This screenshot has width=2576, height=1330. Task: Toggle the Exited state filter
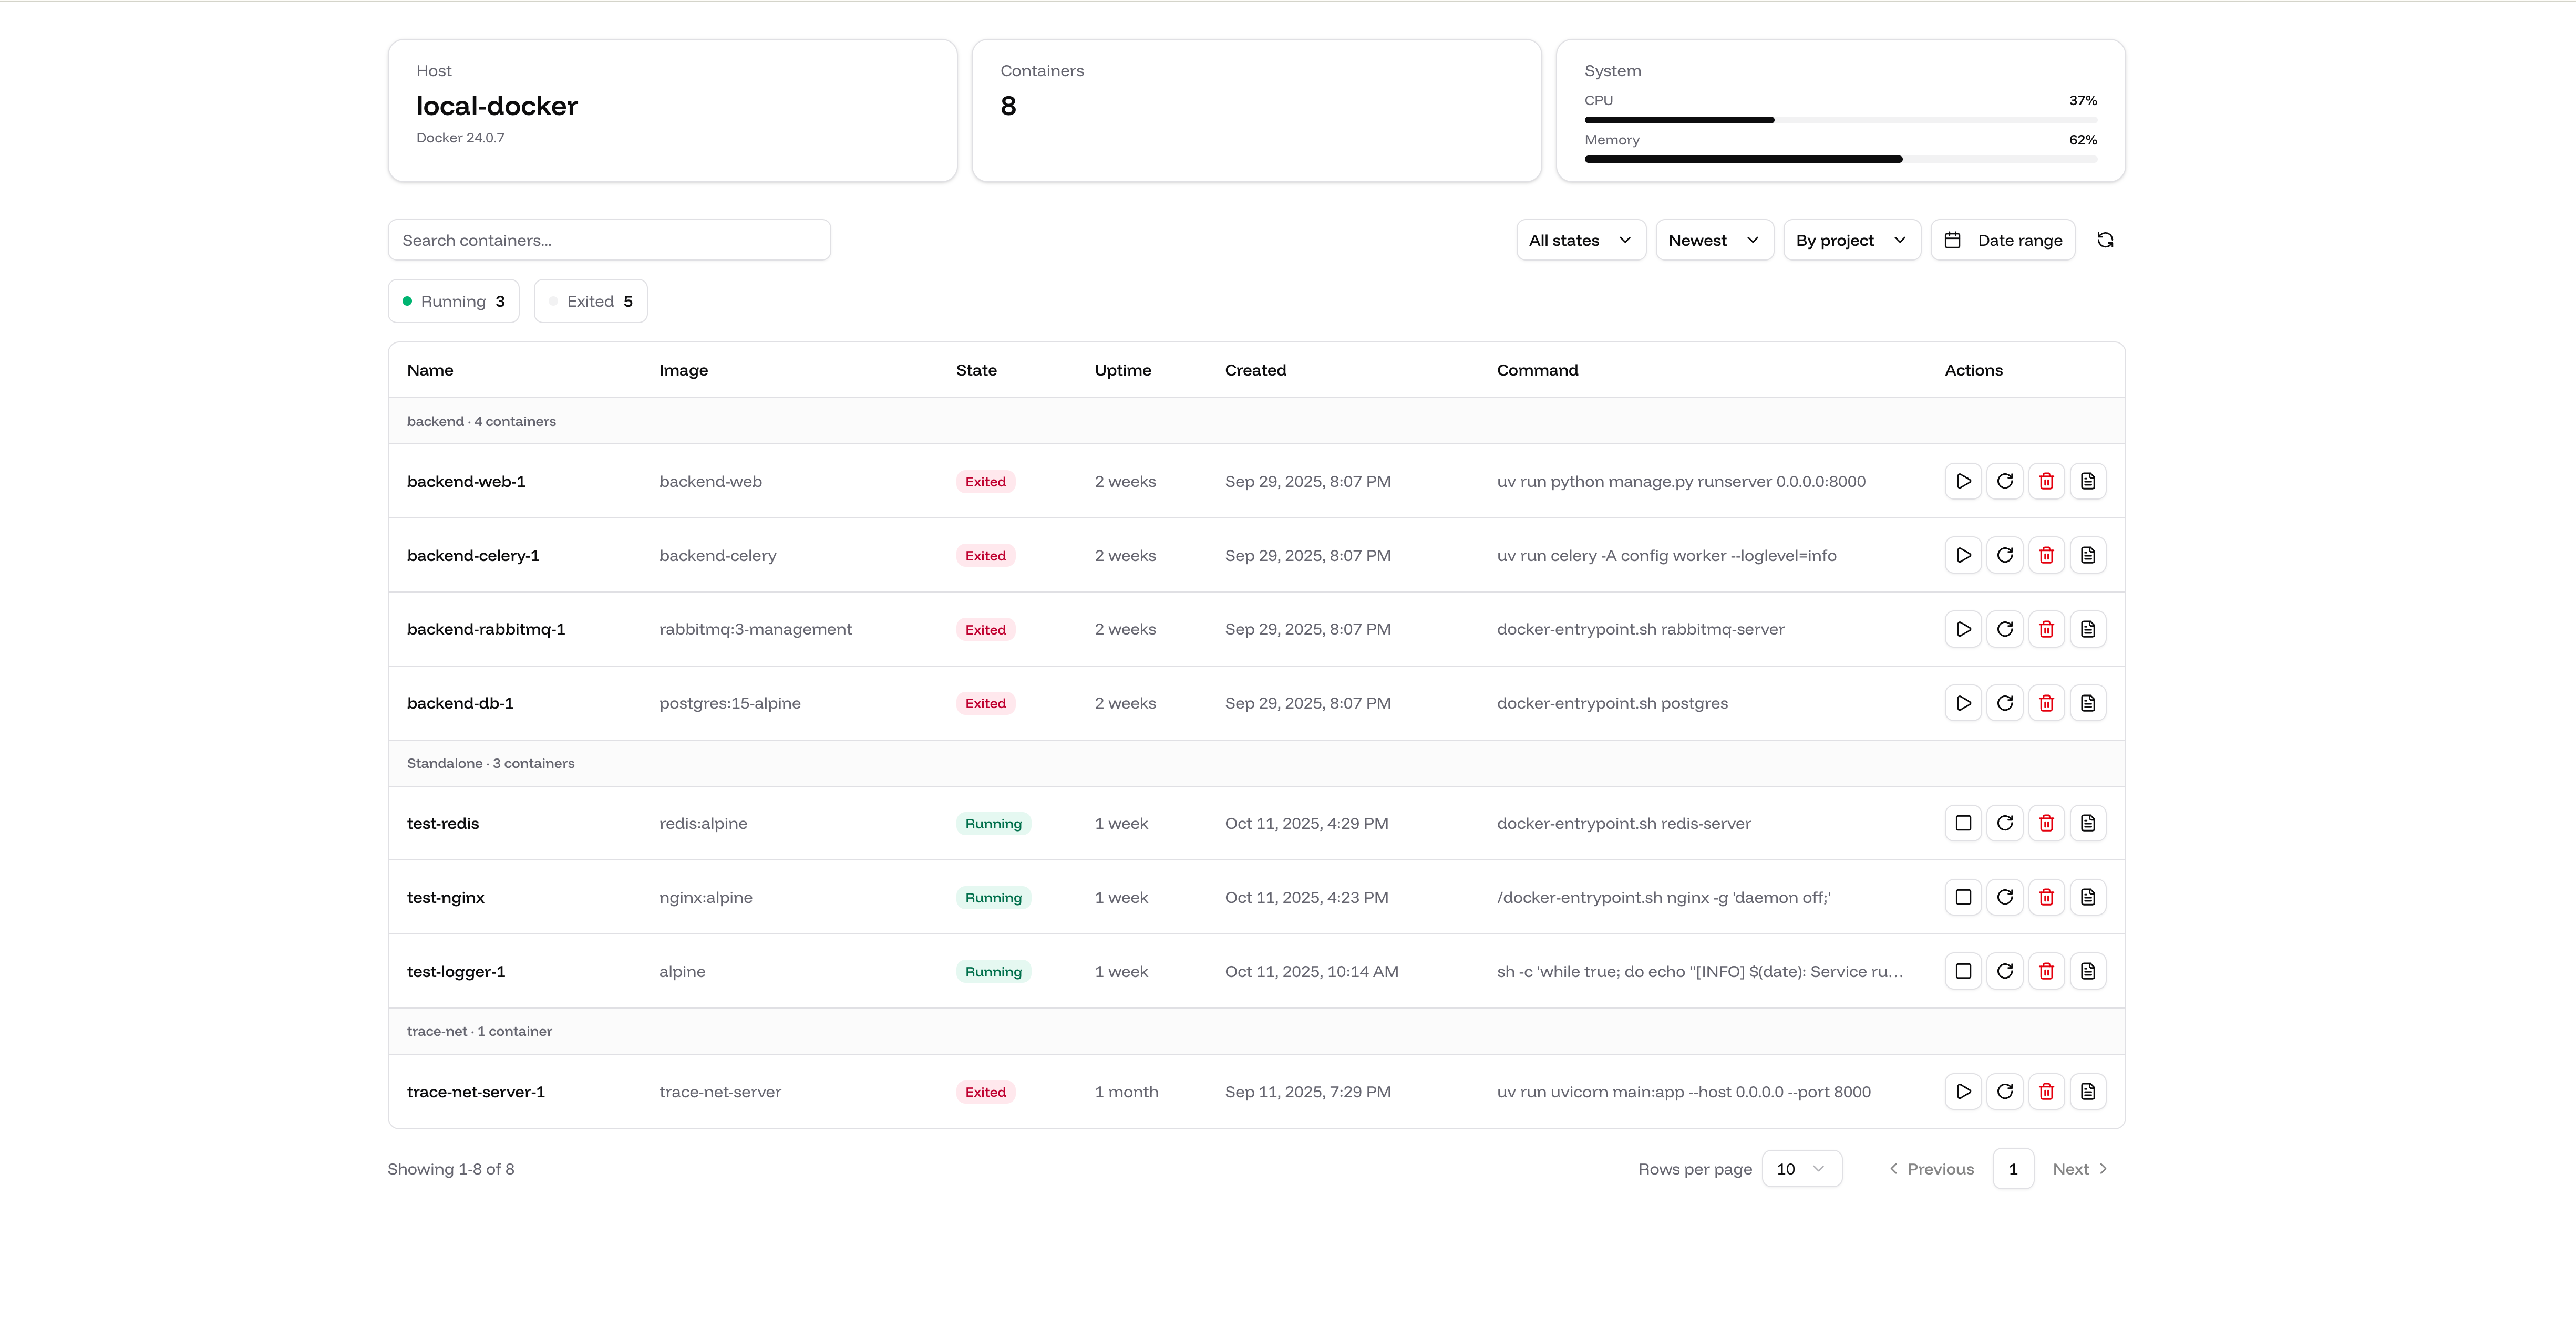[x=590, y=301]
